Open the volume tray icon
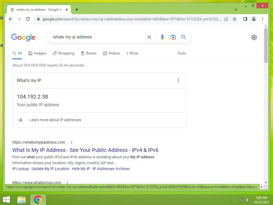The width and height of the screenshot is (273, 205). 248,200
